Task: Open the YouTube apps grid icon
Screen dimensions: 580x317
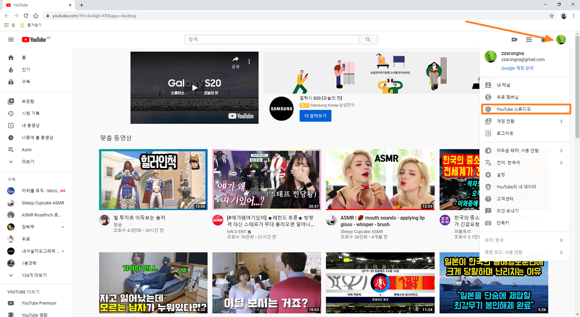Action: [529, 39]
